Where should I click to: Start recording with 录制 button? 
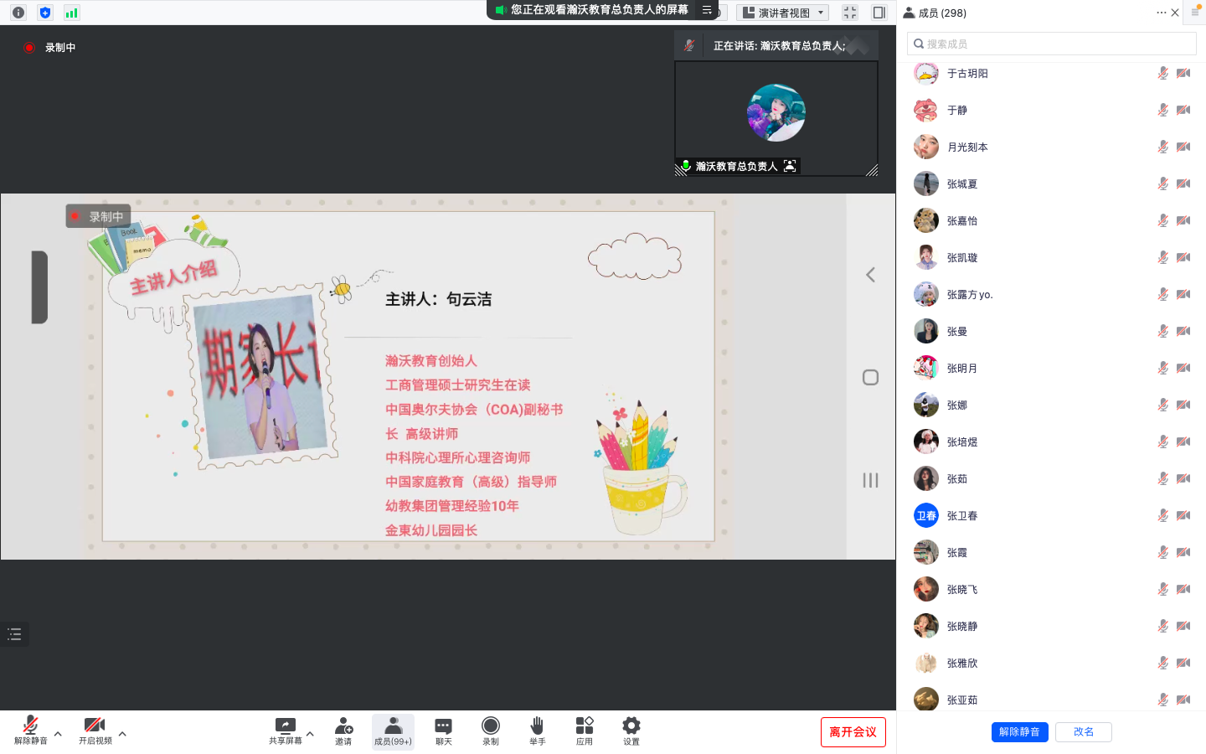[x=491, y=730]
